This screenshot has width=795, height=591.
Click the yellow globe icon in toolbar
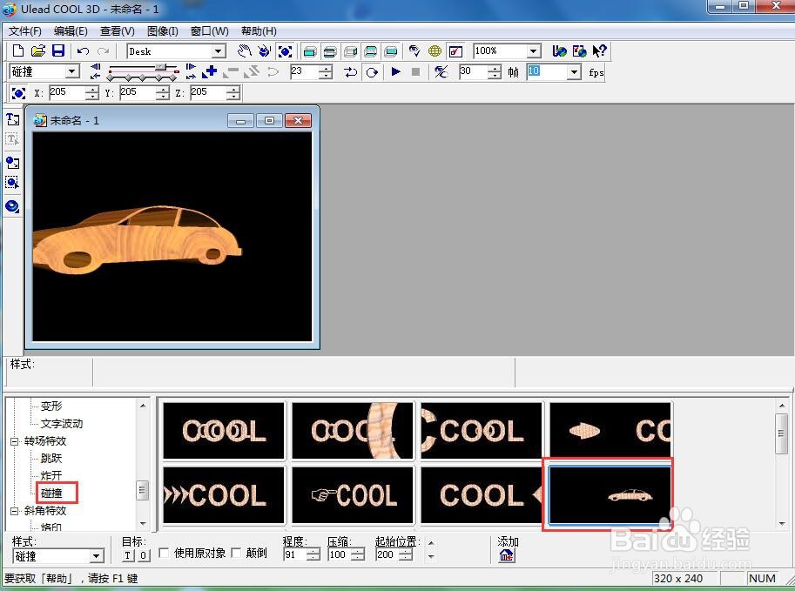[435, 50]
